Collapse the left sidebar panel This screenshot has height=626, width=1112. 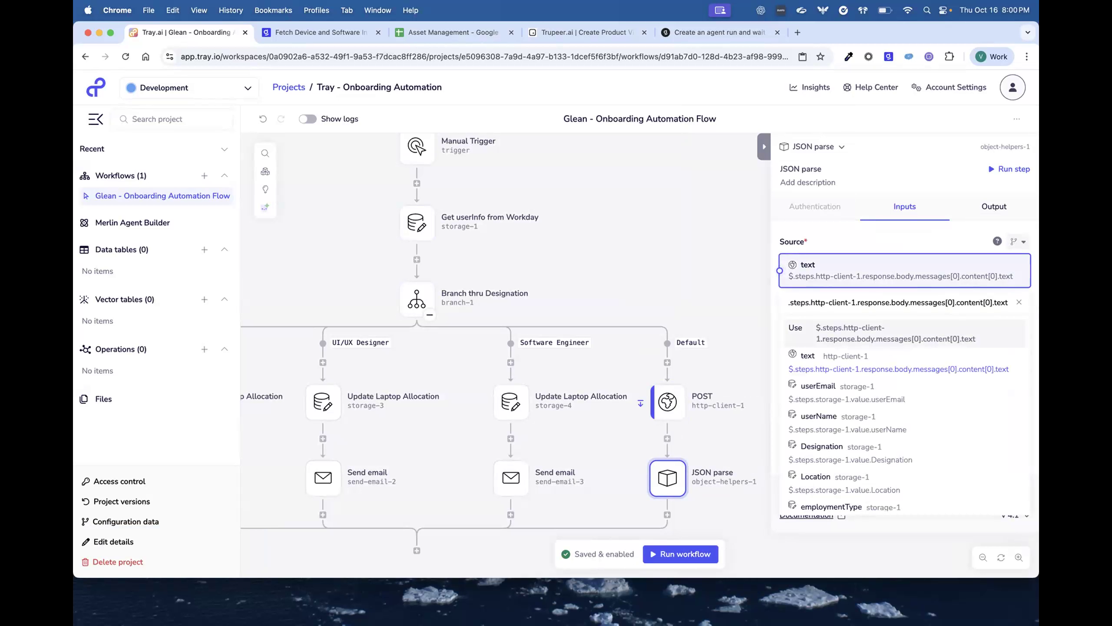pyautogui.click(x=96, y=119)
